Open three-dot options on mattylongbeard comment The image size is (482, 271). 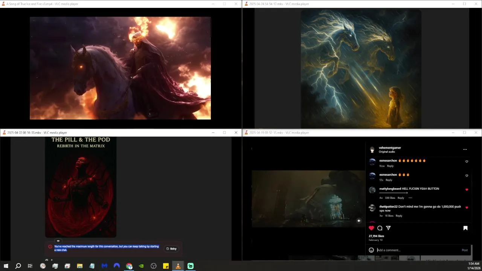coord(410,198)
